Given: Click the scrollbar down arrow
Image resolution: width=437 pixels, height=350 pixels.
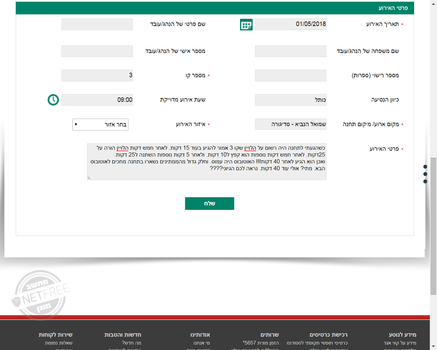Looking at the screenshot, I should point(433,347).
